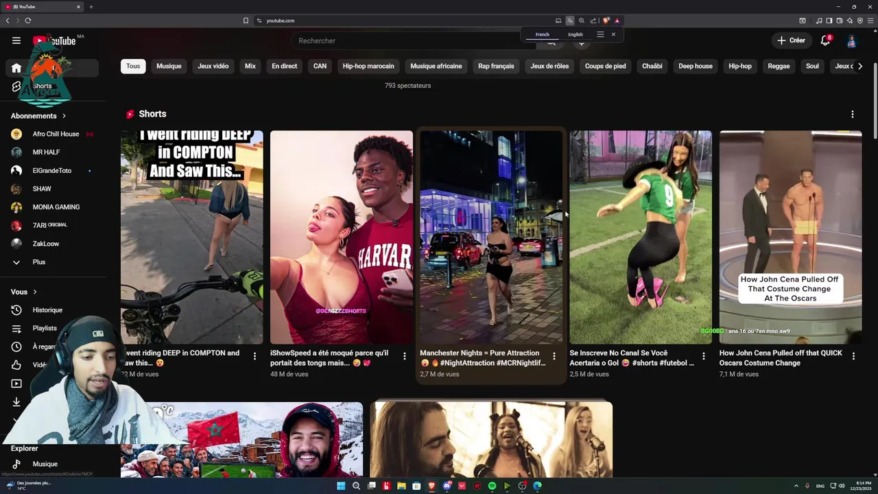Image resolution: width=878 pixels, height=494 pixels.
Task: Select the Jeux vidéo filter chip
Action: tap(213, 66)
